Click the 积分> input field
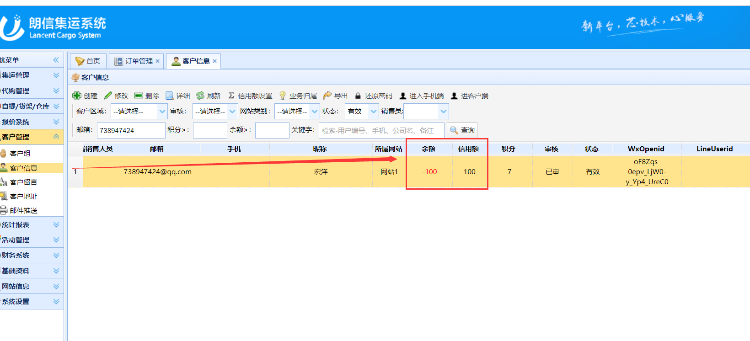The width and height of the screenshot is (750, 341). (210, 130)
